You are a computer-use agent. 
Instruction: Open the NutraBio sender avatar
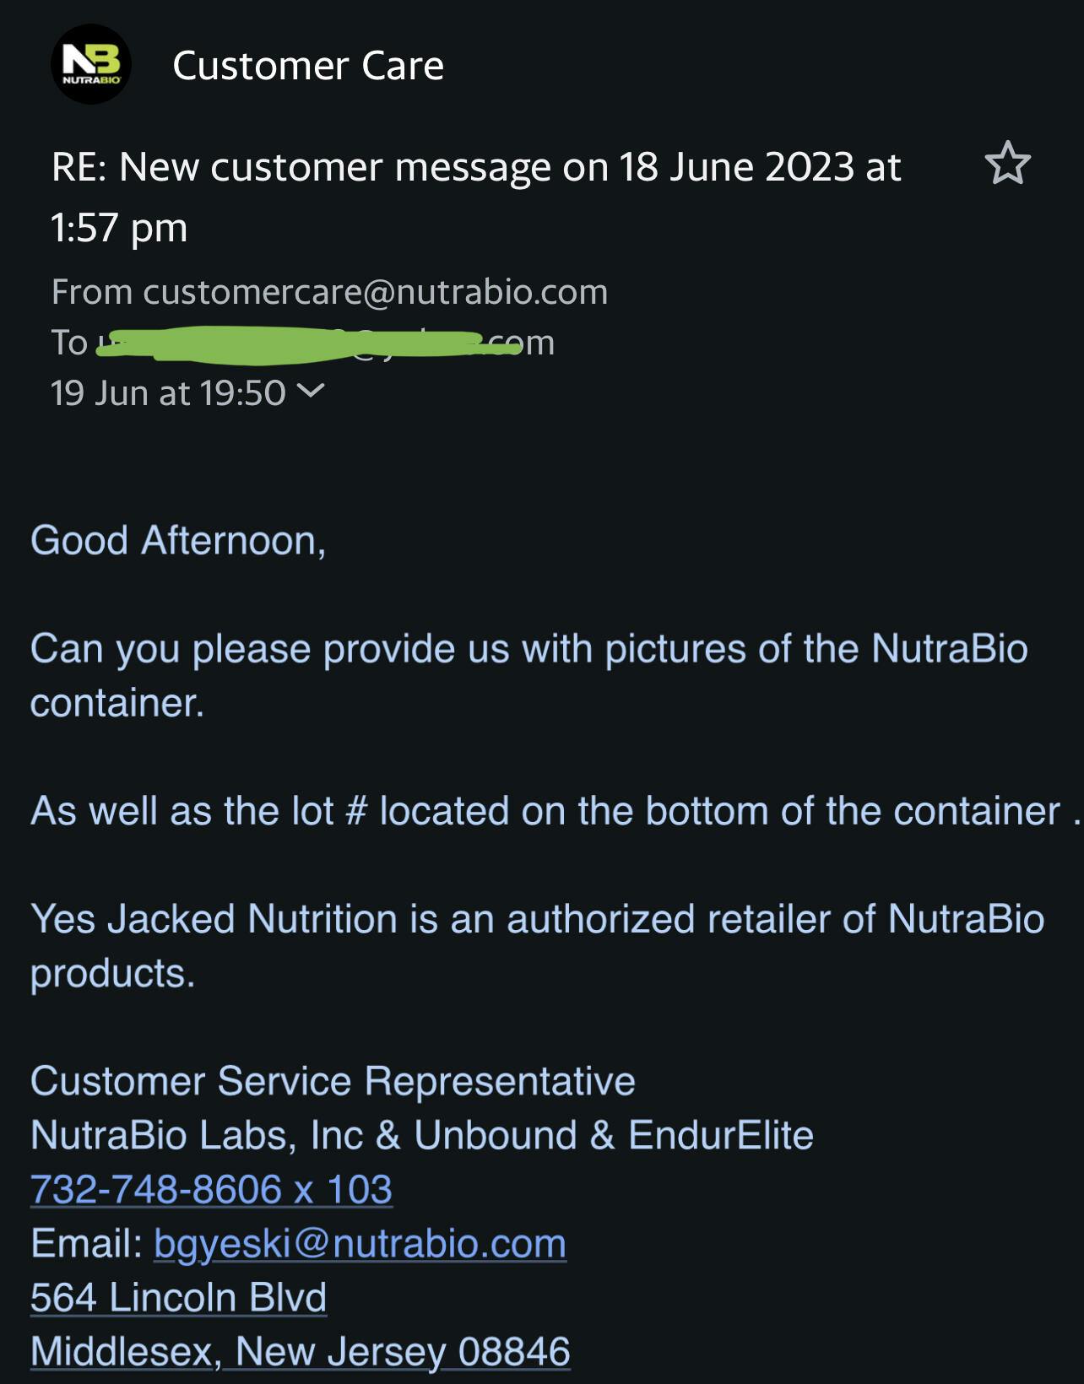coord(91,65)
